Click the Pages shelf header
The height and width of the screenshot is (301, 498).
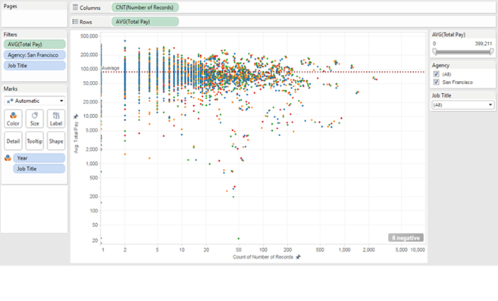coord(11,6)
